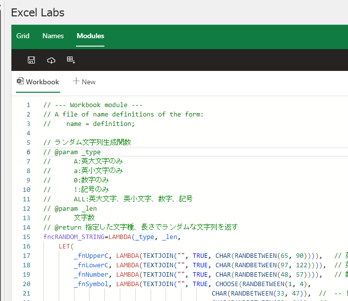348x301 pixels.
Task: Click the '// @param _len' comment line
Action: [x=70, y=209]
